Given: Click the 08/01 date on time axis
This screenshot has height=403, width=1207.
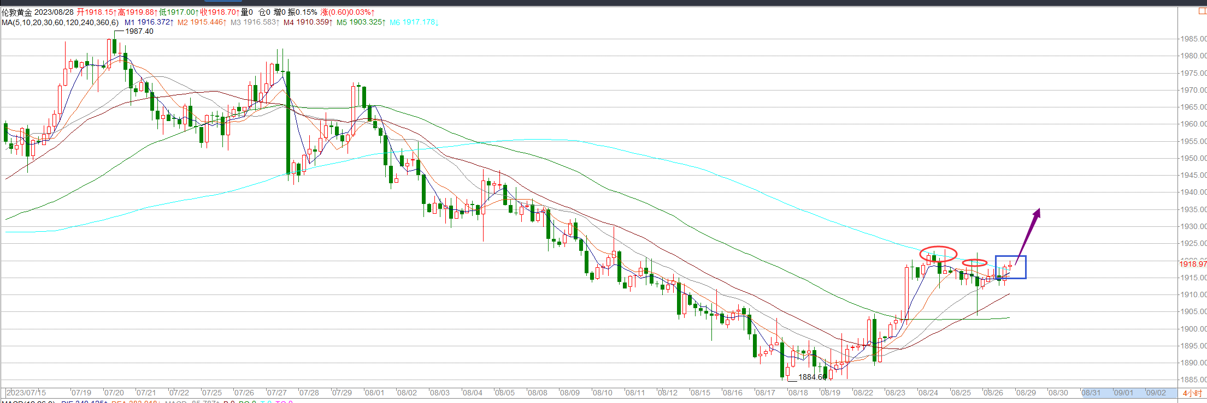Looking at the screenshot, I should (374, 393).
